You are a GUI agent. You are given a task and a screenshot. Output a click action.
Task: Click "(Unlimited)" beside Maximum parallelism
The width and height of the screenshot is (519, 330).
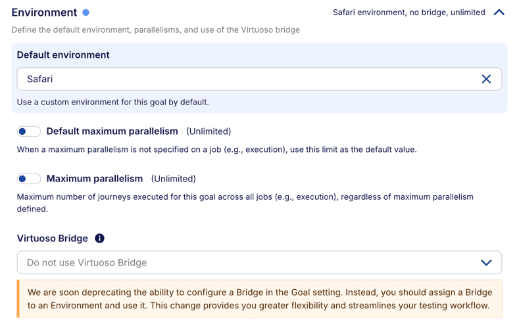pyautogui.click(x=174, y=179)
